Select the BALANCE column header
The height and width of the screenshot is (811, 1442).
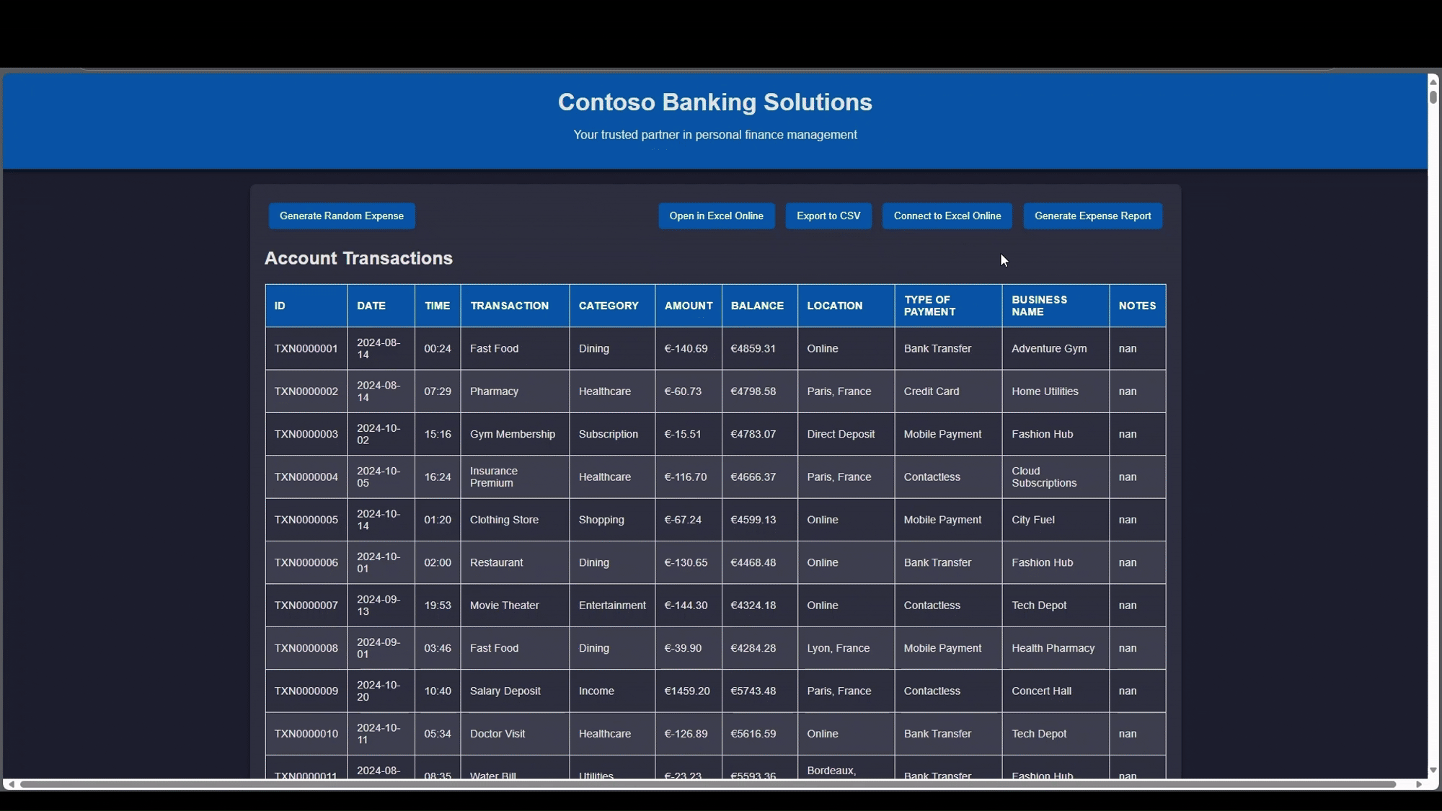760,306
